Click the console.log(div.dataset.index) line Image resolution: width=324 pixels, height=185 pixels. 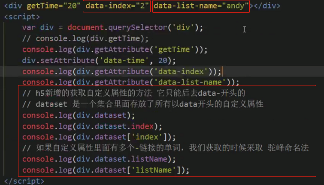[x=92, y=126]
